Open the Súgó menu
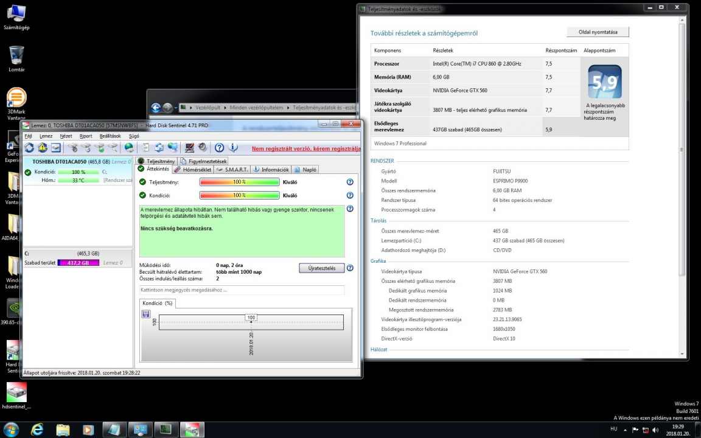Screen dimensions: 701x438 coord(134,136)
